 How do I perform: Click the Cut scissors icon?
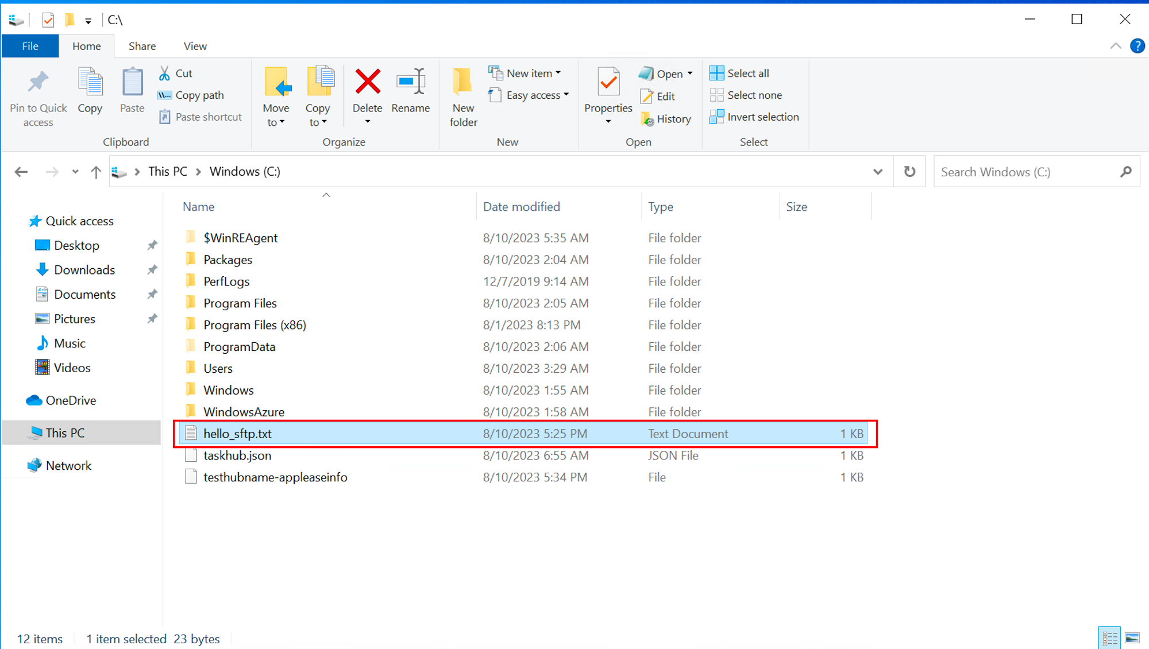coord(165,74)
